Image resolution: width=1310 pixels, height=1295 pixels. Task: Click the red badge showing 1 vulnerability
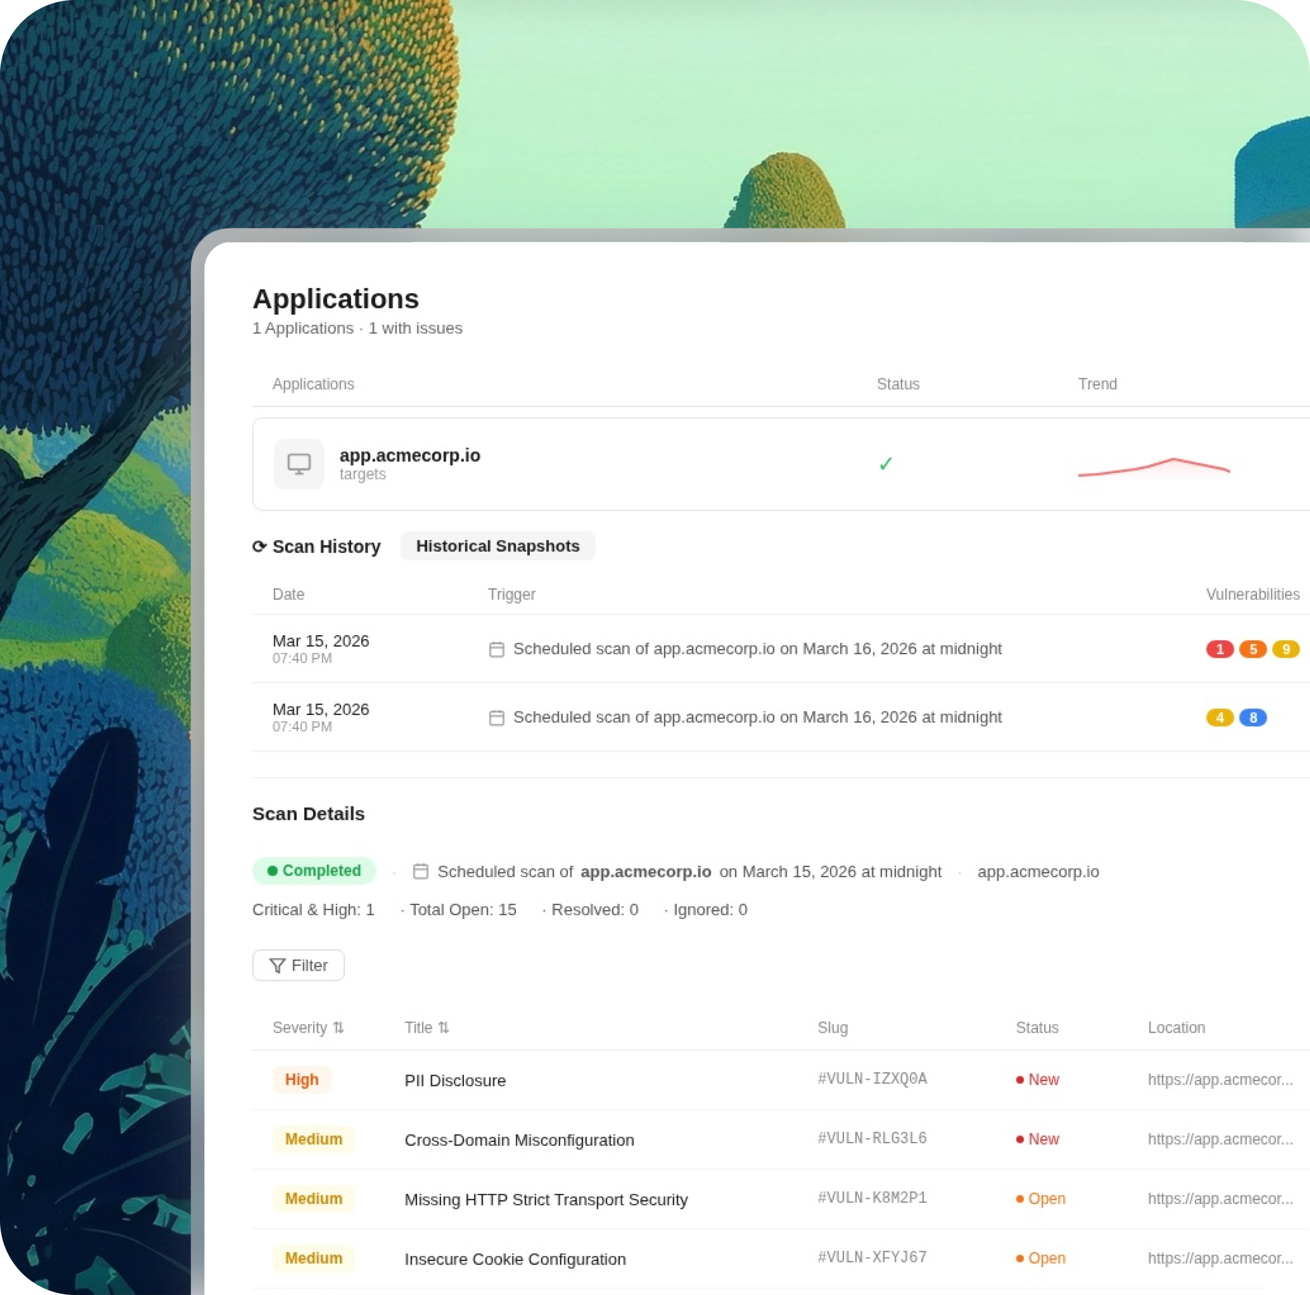click(1219, 649)
